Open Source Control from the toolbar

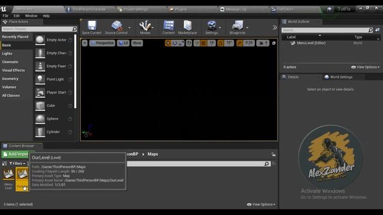tap(117, 27)
